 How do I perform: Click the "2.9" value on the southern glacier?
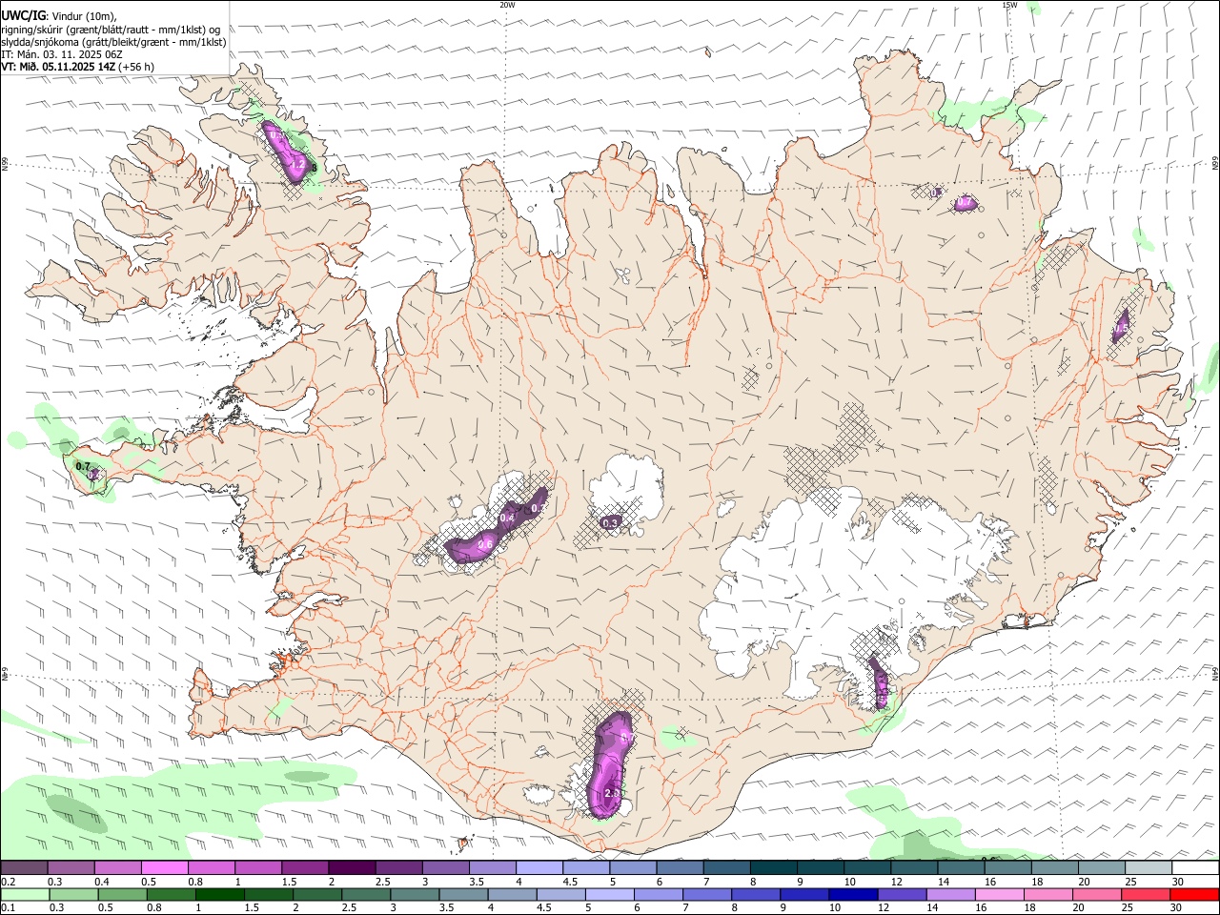tap(612, 792)
